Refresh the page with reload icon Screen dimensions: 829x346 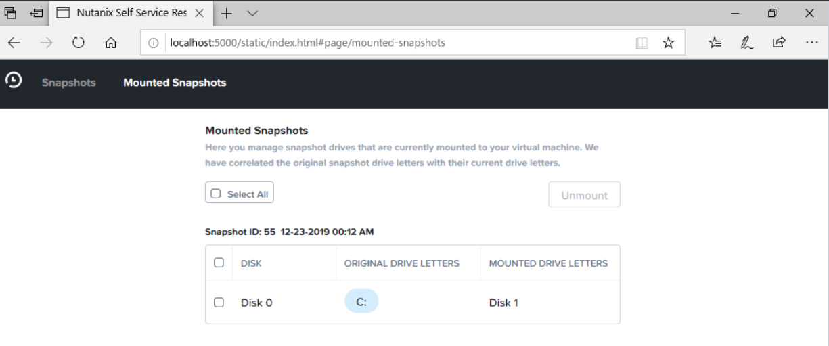click(79, 43)
